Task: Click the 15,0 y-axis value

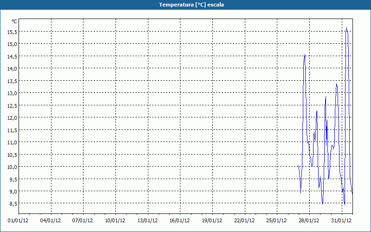Action: click(x=13, y=44)
